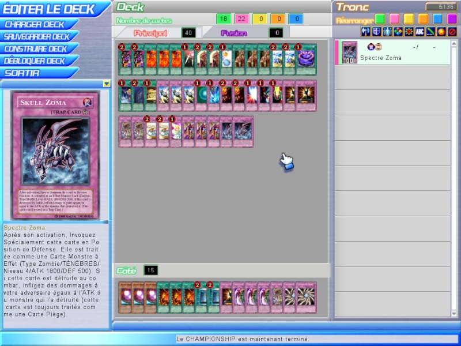The height and width of the screenshot is (346, 461).
Task: Click the Tronc panel title
Action: pyautogui.click(x=352, y=7)
